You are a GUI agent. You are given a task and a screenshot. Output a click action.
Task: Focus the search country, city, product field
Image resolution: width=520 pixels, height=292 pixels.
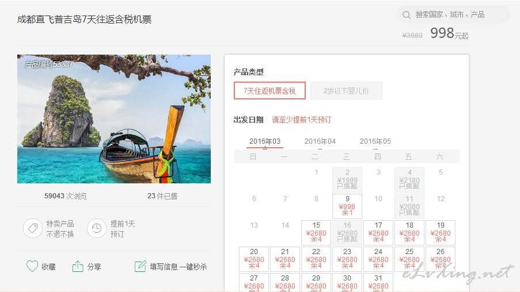pos(453,15)
